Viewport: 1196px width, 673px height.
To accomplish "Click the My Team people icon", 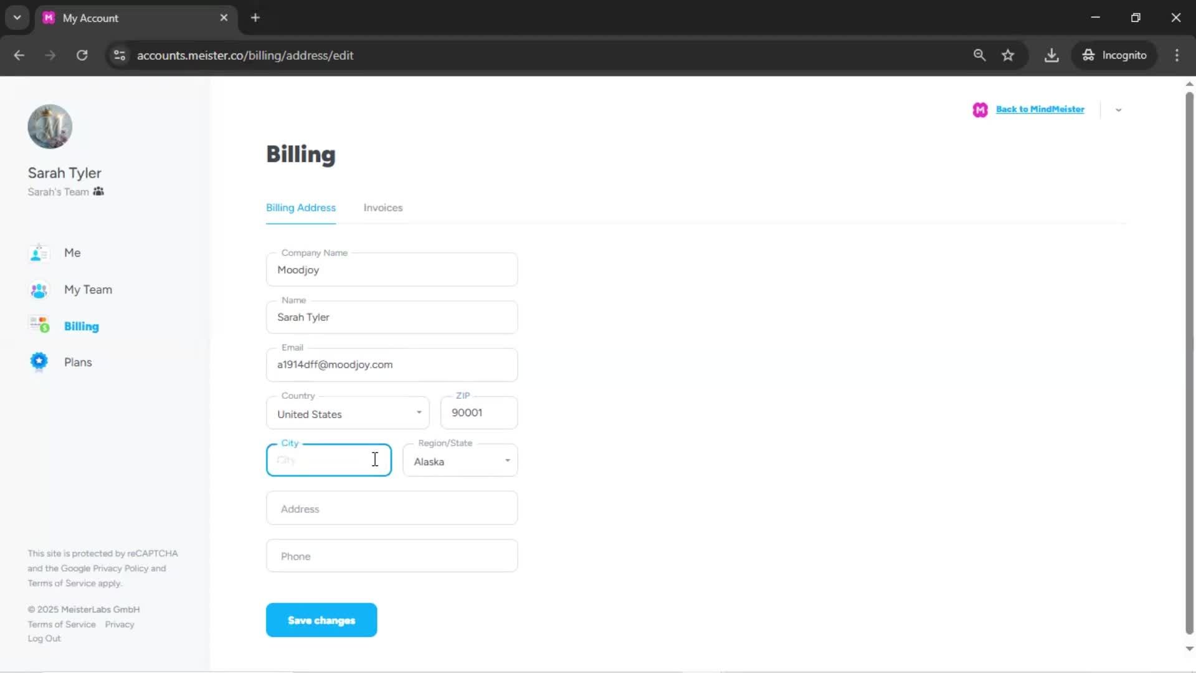I will click(39, 290).
